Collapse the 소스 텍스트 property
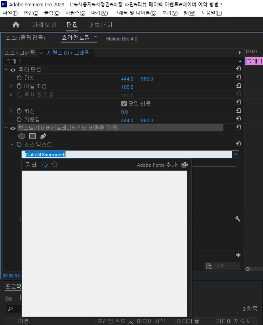The width and height of the screenshot is (263, 325). [x=12, y=144]
